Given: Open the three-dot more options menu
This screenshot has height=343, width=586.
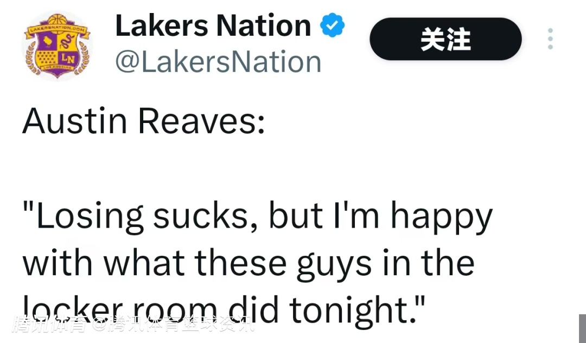Looking at the screenshot, I should [x=550, y=39].
